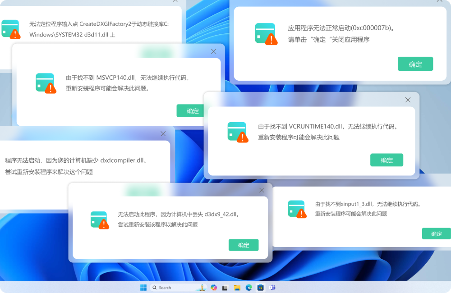The image size is (451, 293).
Task: Click the '请单击“确定“关闭应用程序' line
Action: [329, 39]
